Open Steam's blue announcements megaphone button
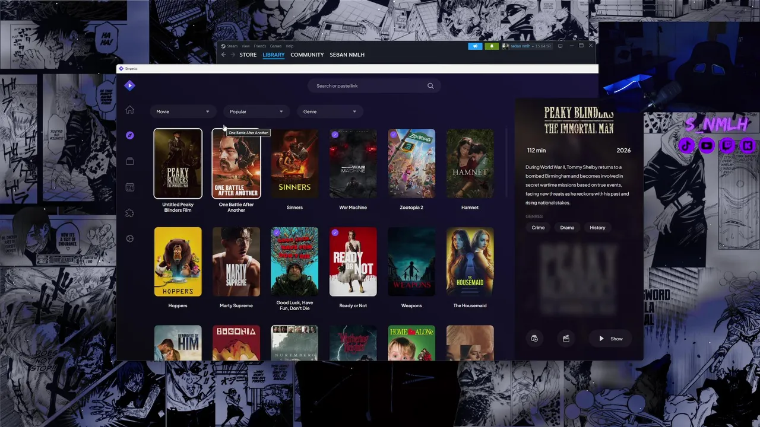 pos(475,46)
